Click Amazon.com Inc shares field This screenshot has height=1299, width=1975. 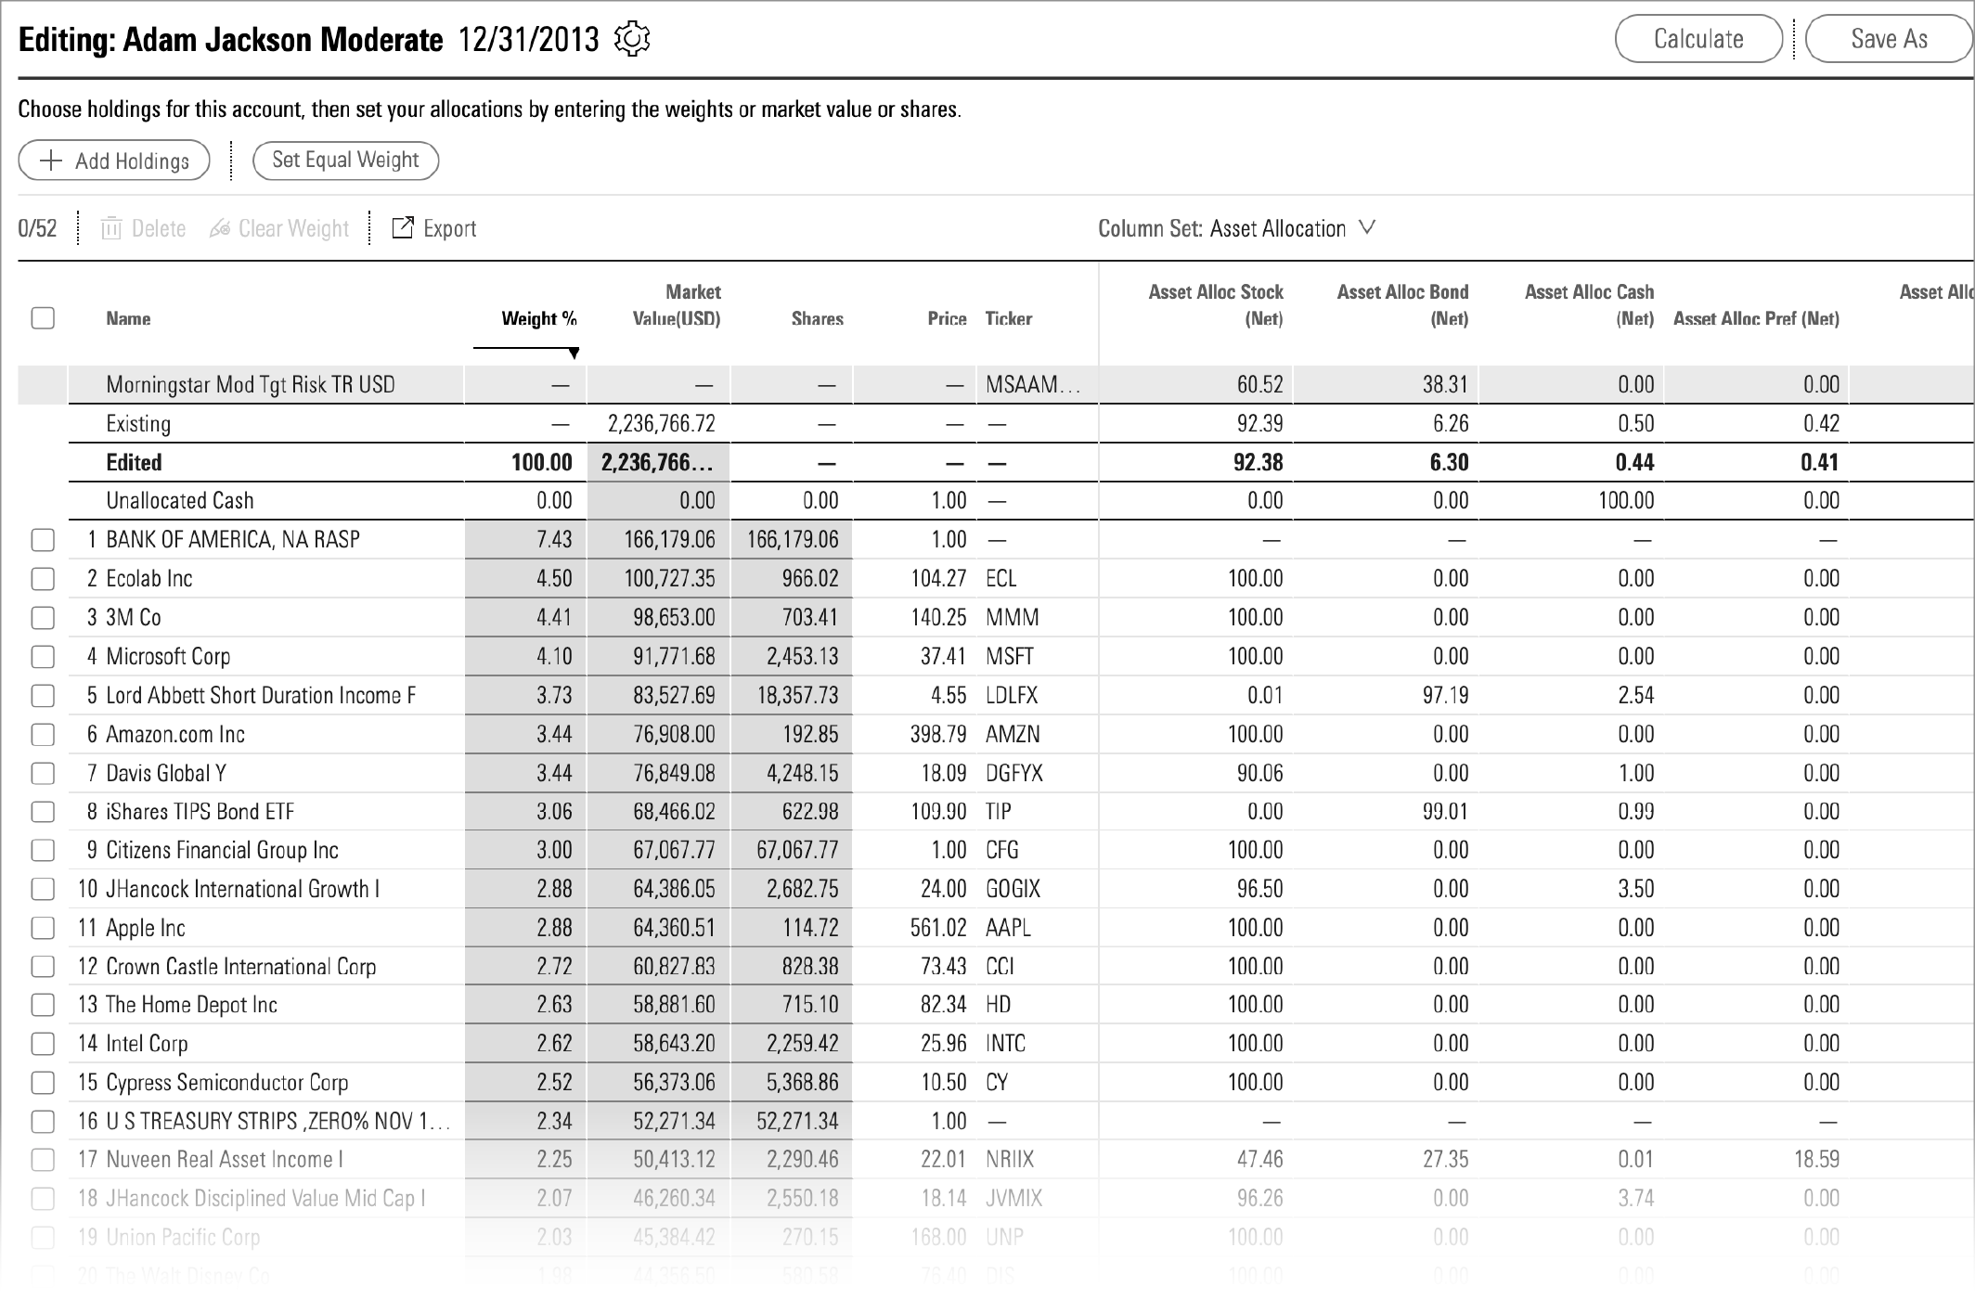(792, 735)
